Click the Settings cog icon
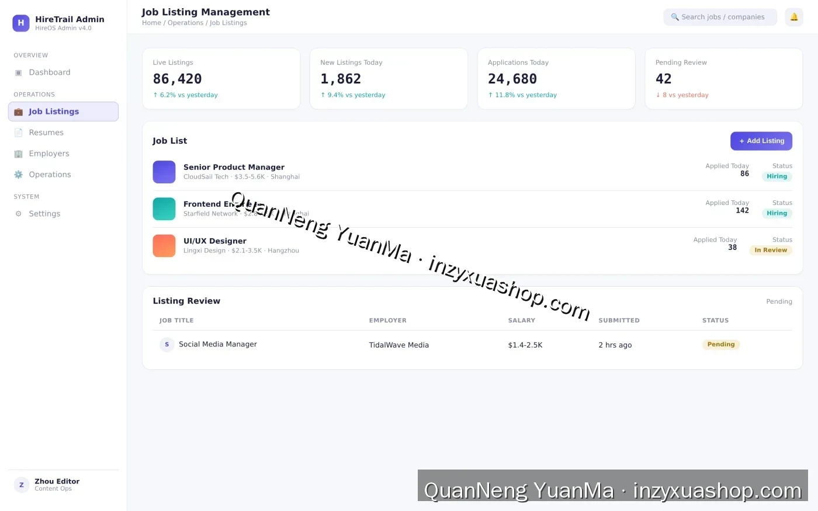 tap(18, 214)
